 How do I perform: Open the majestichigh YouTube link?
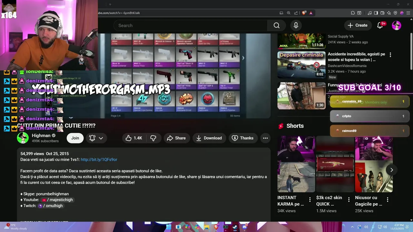click(57, 200)
